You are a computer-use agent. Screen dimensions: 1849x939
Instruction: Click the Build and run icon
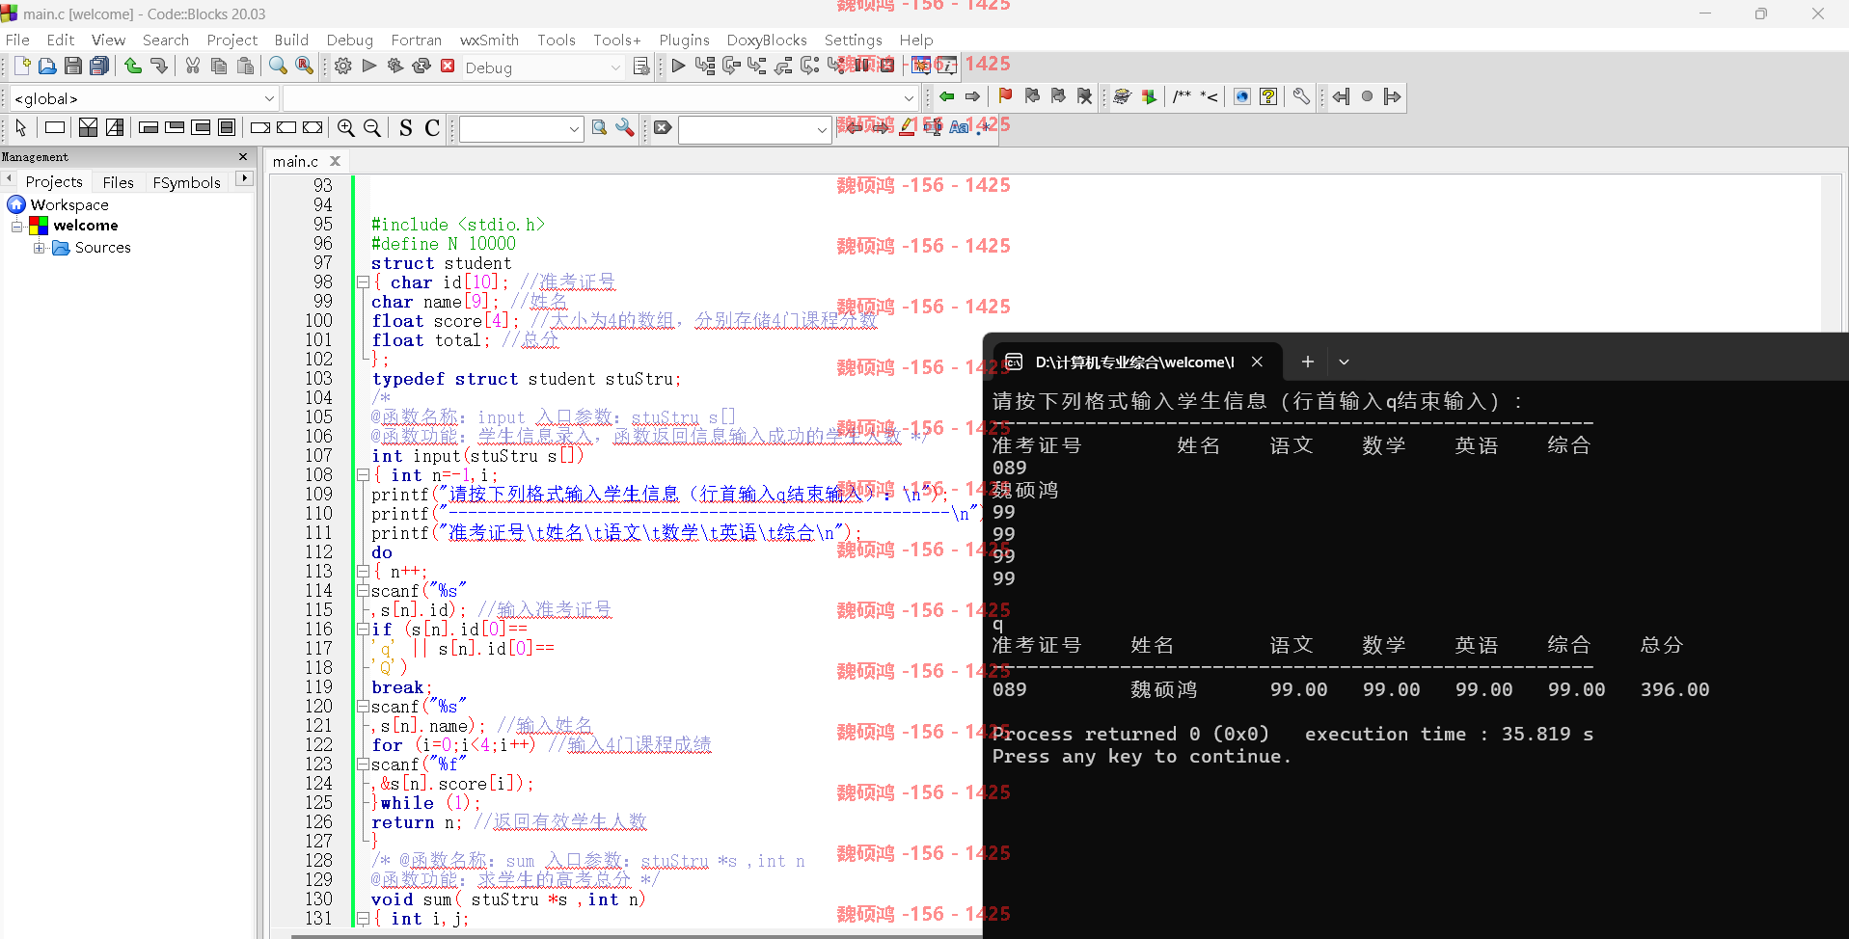point(395,66)
